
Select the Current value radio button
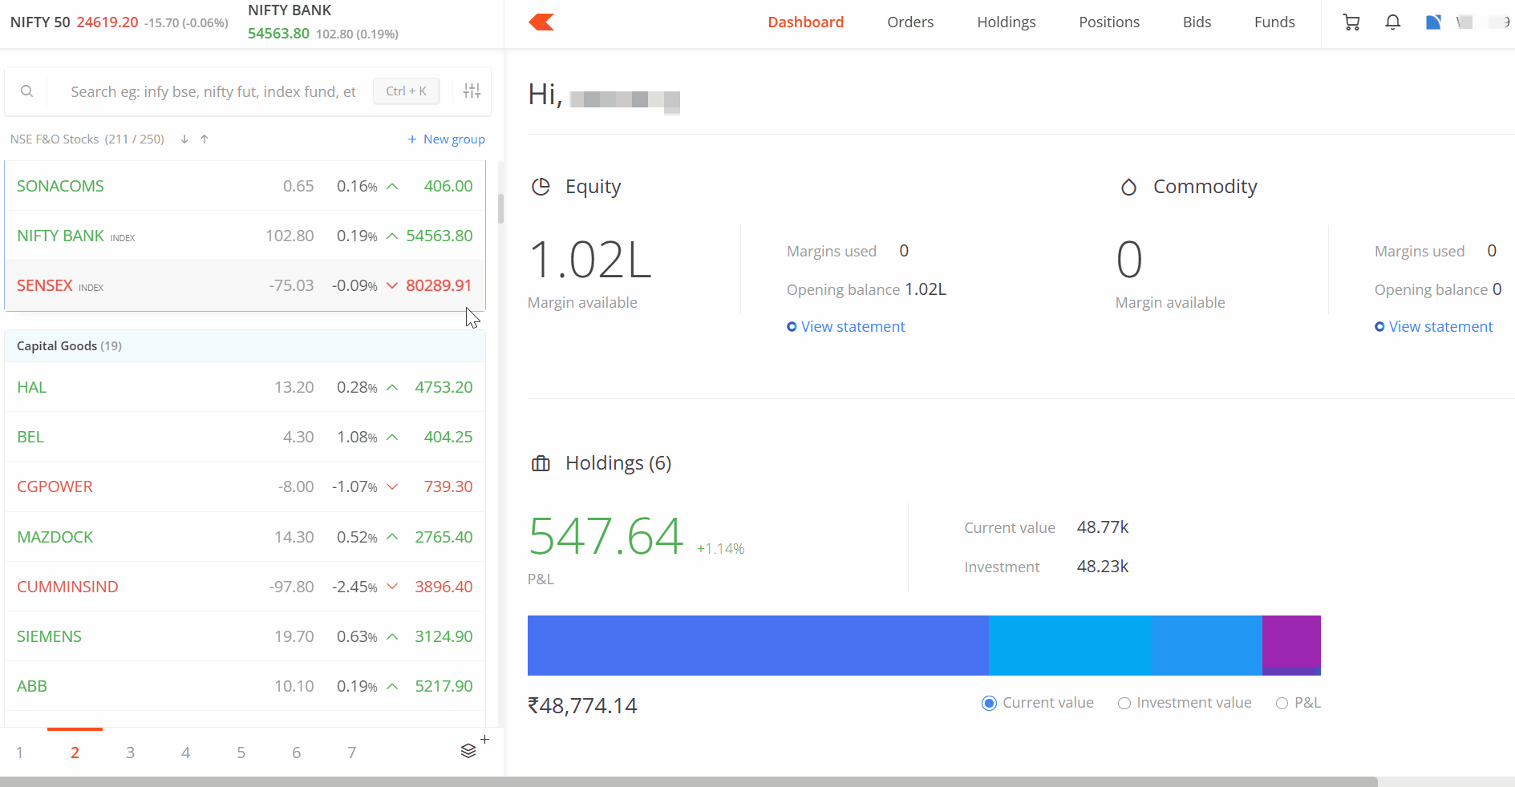coord(990,703)
